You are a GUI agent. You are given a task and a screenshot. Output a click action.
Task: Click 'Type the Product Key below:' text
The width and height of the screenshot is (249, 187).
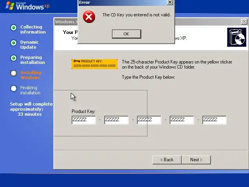(x=148, y=77)
